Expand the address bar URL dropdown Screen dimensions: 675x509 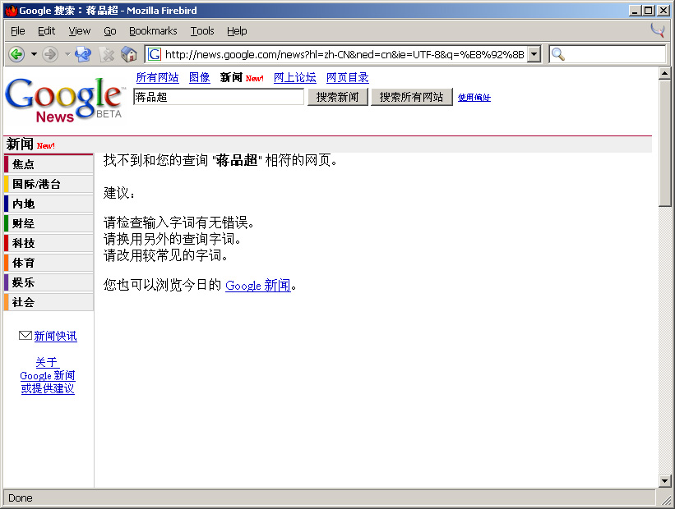pos(534,54)
